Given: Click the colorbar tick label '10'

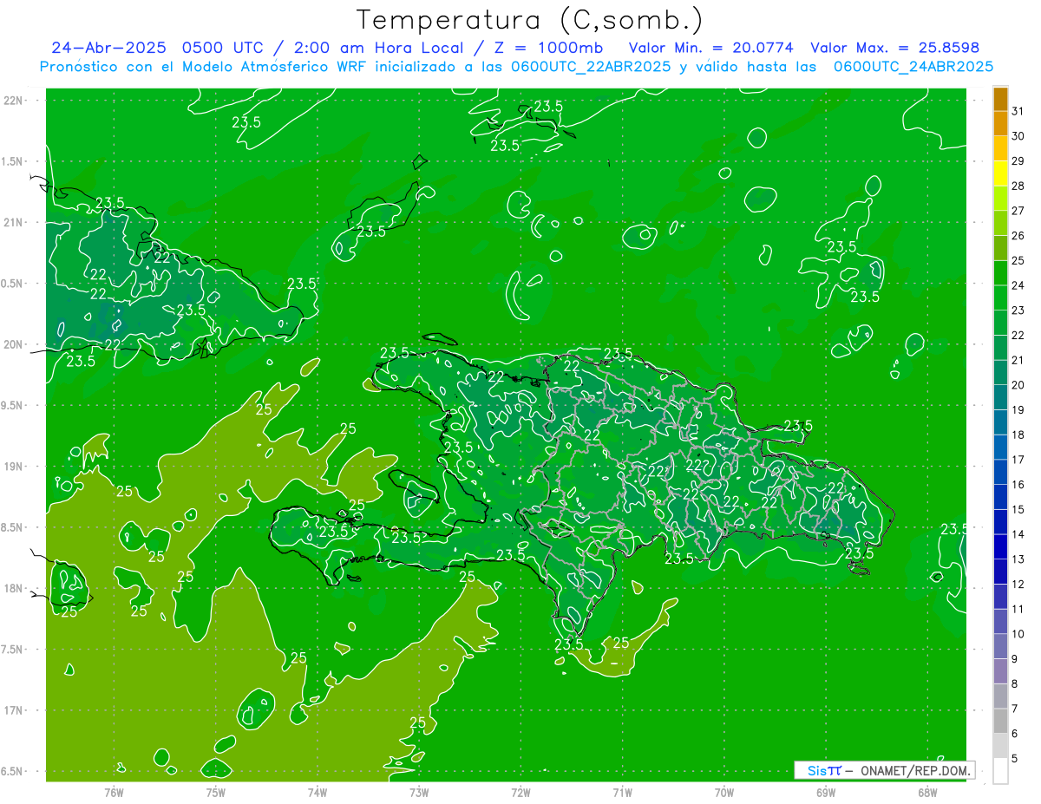Looking at the screenshot, I should click(x=1018, y=635).
